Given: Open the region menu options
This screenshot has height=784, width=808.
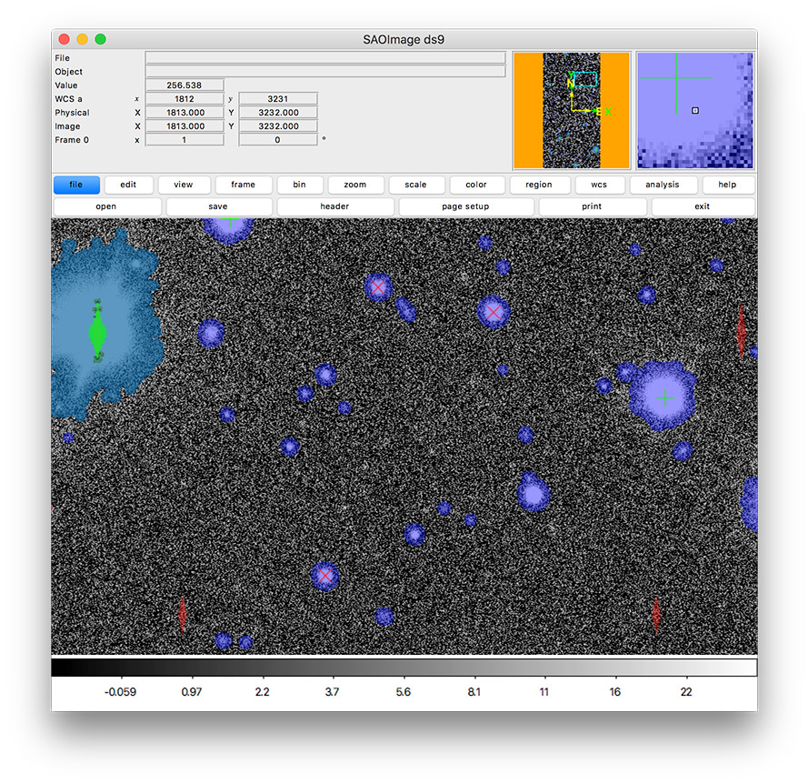Looking at the screenshot, I should 539,185.
